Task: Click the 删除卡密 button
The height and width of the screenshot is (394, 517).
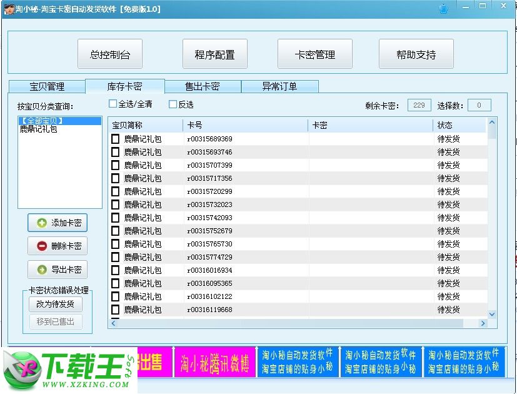Action: tap(58, 246)
